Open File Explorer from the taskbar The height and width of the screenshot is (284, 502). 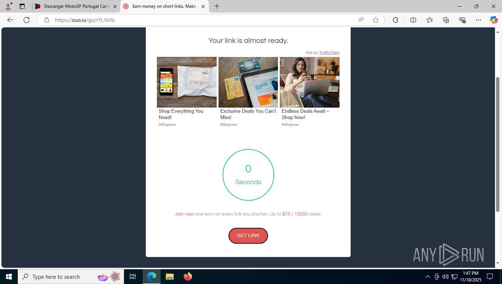pos(169,277)
